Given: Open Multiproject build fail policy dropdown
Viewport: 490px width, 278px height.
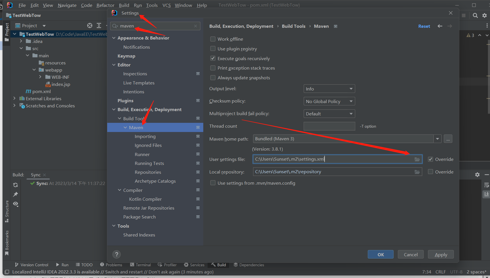Looking at the screenshot, I should (x=329, y=114).
